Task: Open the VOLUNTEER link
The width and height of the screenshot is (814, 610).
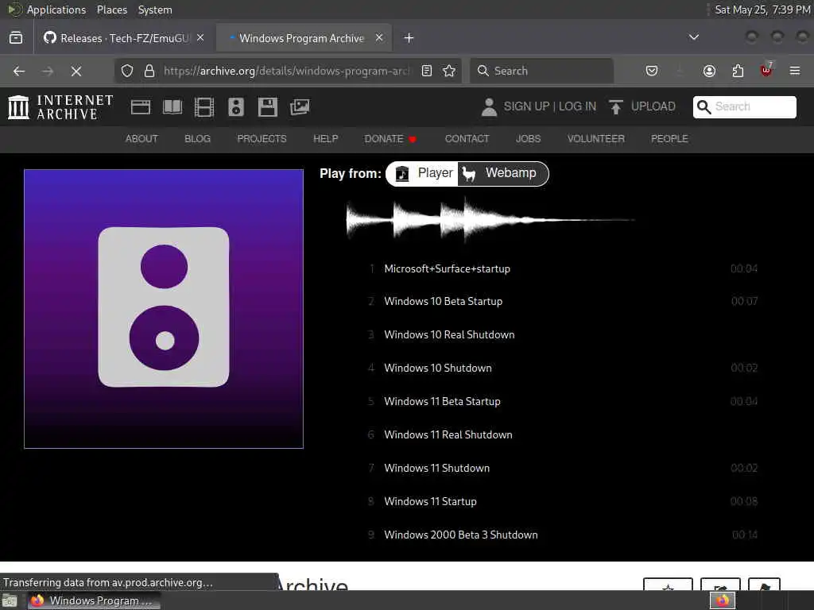Action: (x=596, y=139)
